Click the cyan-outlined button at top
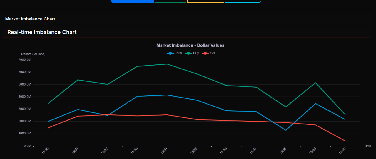The height and width of the screenshot is (159, 376). (x=243, y=1)
